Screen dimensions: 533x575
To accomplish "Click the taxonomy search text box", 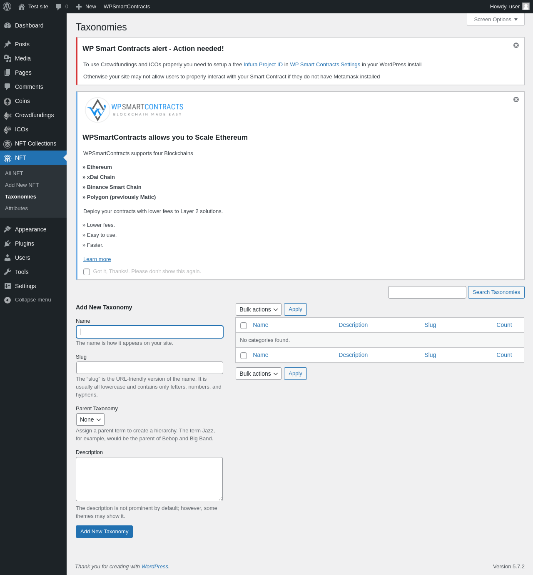I will tap(427, 292).
